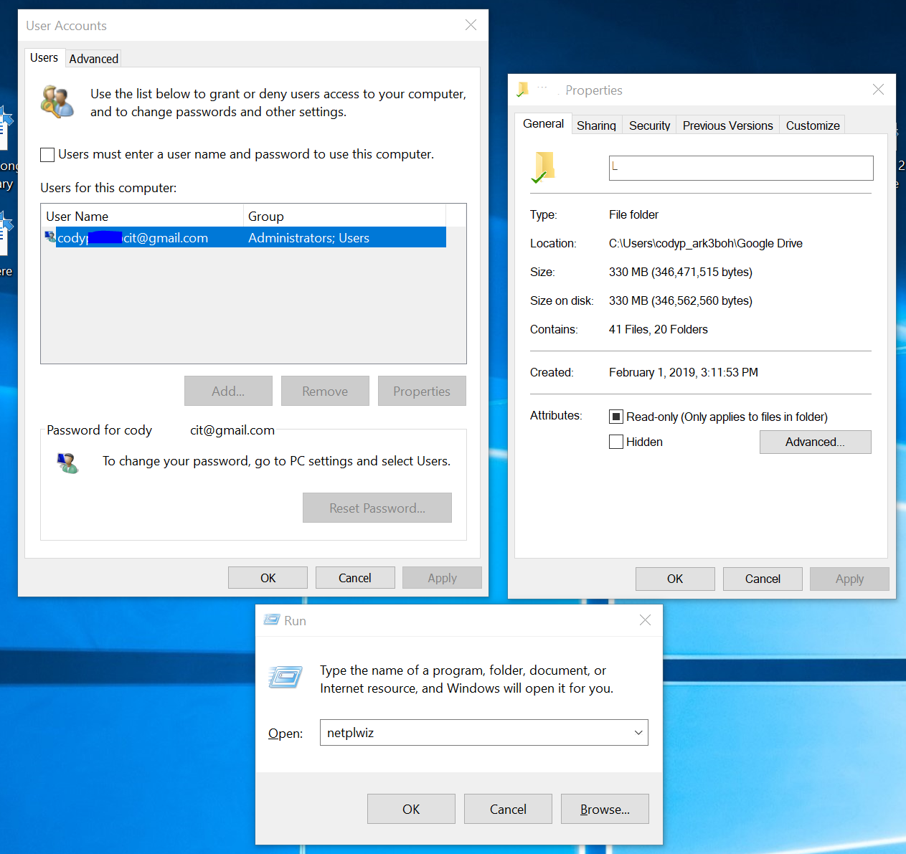Click Apply in the Properties window
The height and width of the screenshot is (854, 906).
[x=849, y=579]
